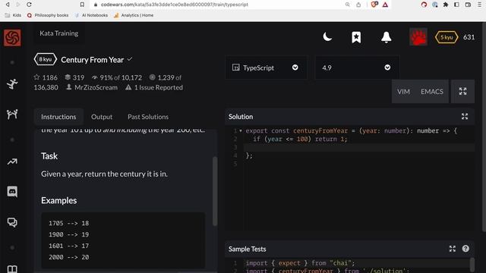
Task: Open the user profile avatar
Action: pos(418,37)
